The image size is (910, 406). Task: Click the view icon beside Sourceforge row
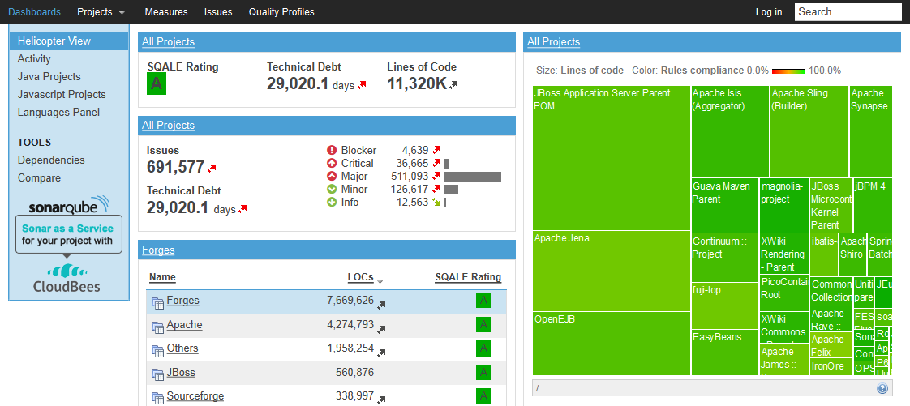click(x=157, y=398)
